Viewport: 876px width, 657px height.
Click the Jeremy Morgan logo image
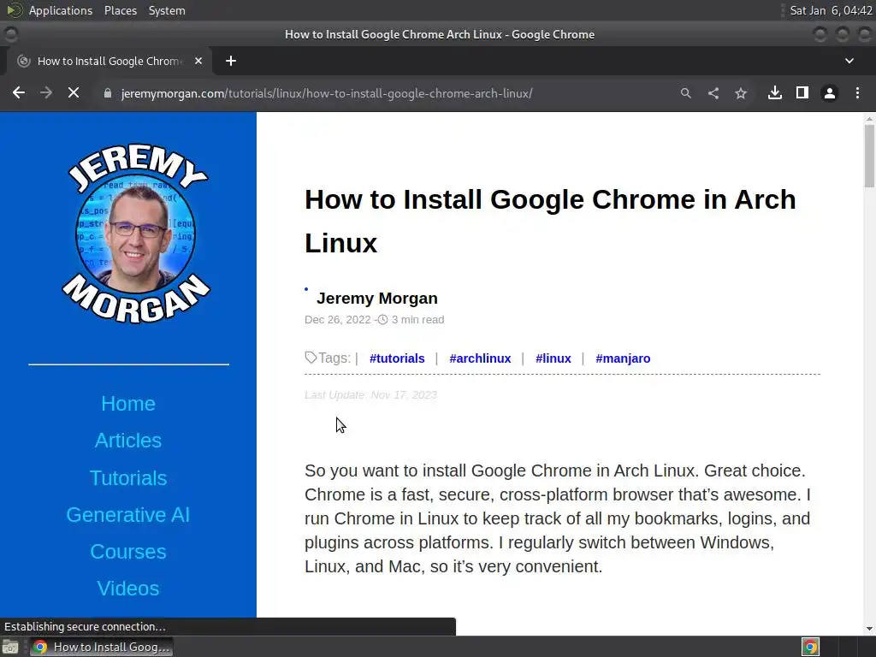(x=136, y=234)
